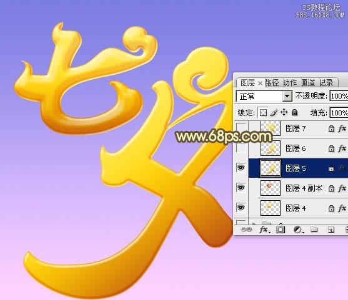This screenshot has width=348, height=300.
Task: Click the link layers chain icon
Action: (x=246, y=230)
